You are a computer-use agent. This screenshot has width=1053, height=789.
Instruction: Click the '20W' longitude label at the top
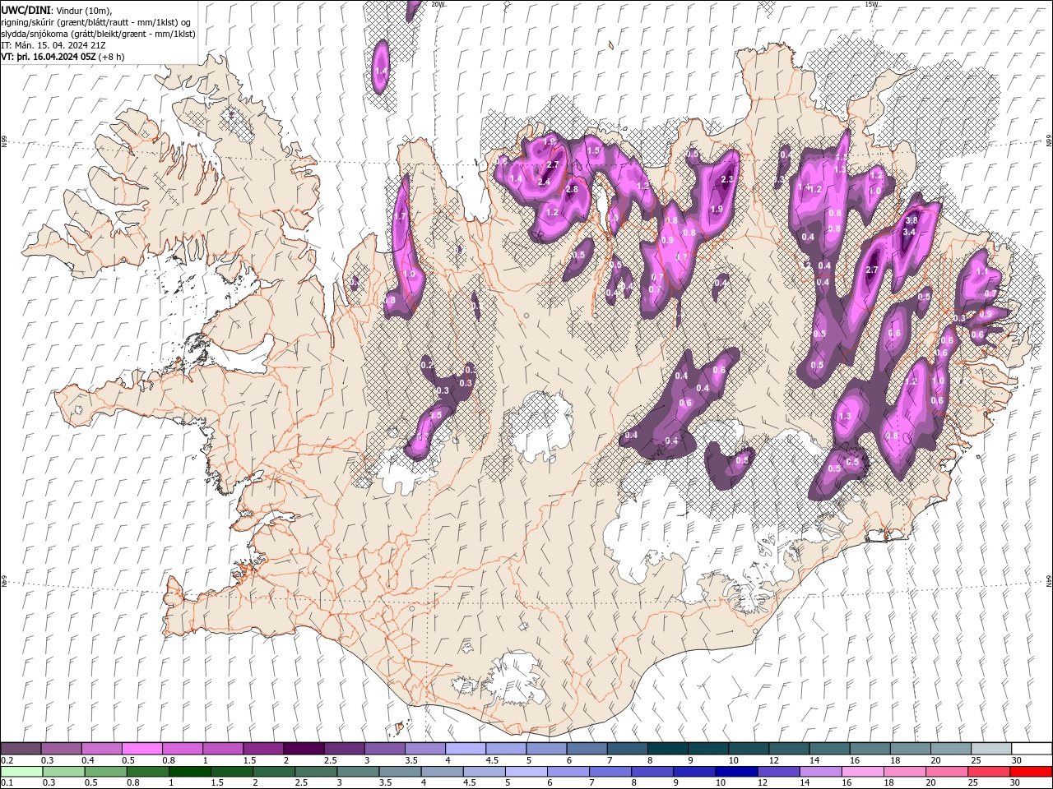pos(438,4)
